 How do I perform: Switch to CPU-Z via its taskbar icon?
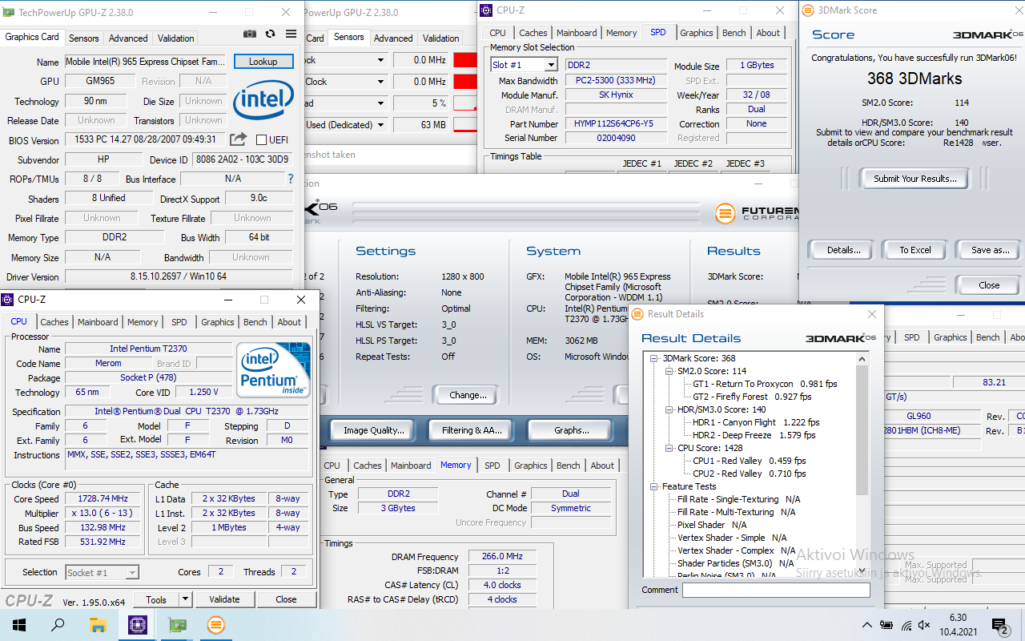tap(137, 625)
